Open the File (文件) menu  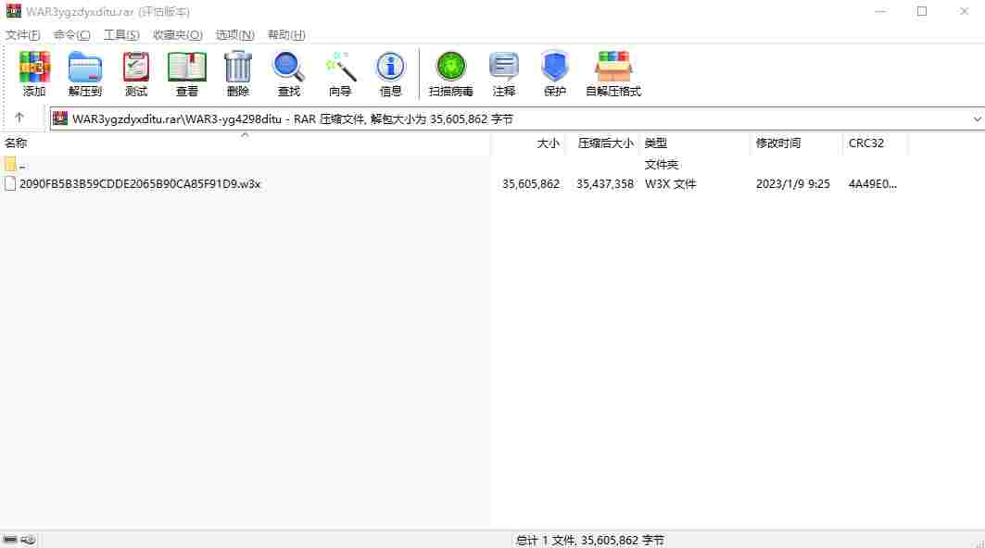(x=23, y=35)
